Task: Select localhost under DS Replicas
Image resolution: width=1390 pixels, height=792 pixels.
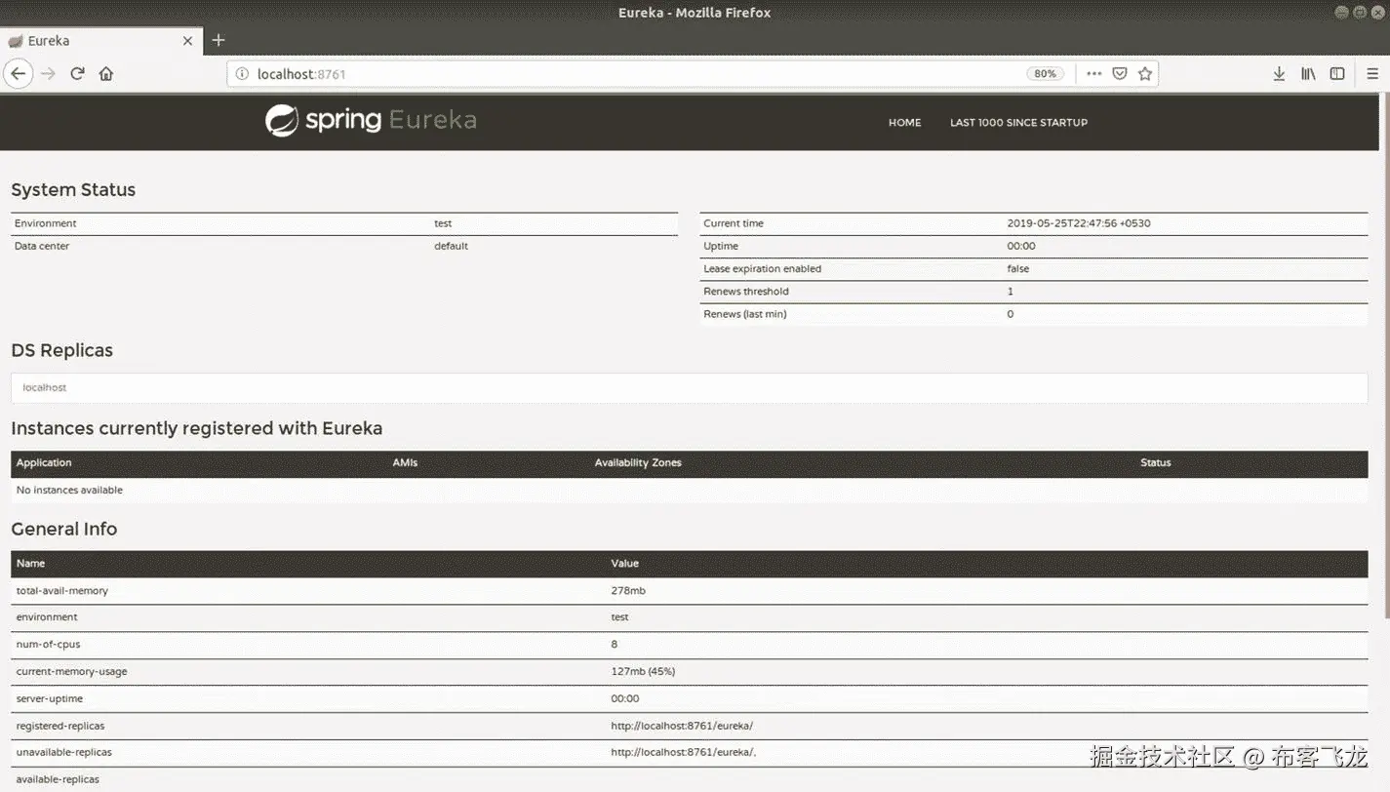Action: [x=45, y=388]
